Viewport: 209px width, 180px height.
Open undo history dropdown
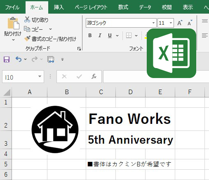pos(25,59)
